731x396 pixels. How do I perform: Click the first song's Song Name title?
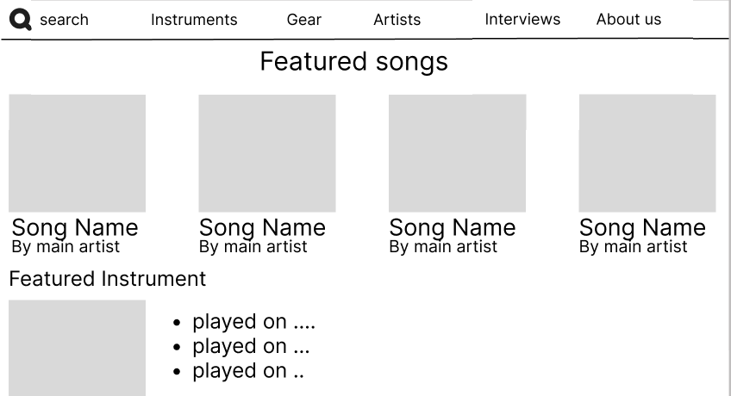75,227
